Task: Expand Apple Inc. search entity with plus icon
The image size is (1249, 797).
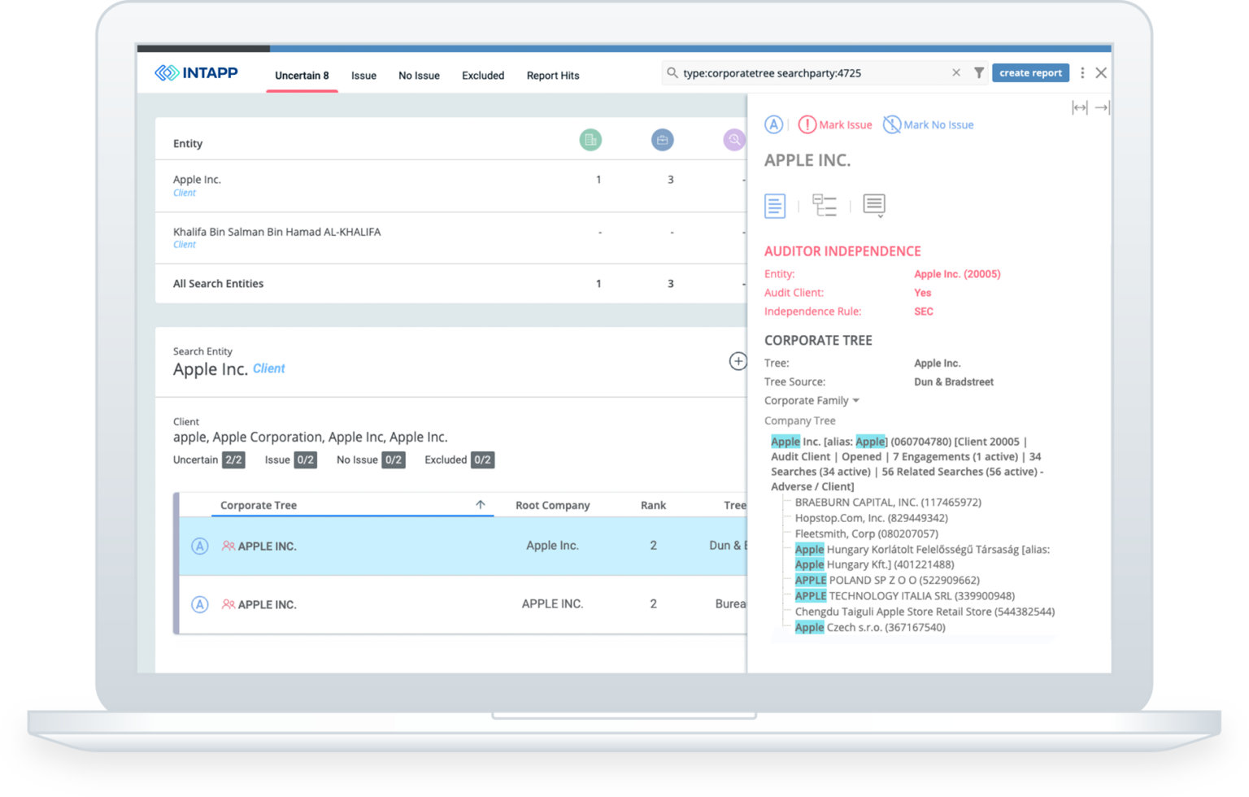Action: pos(738,361)
